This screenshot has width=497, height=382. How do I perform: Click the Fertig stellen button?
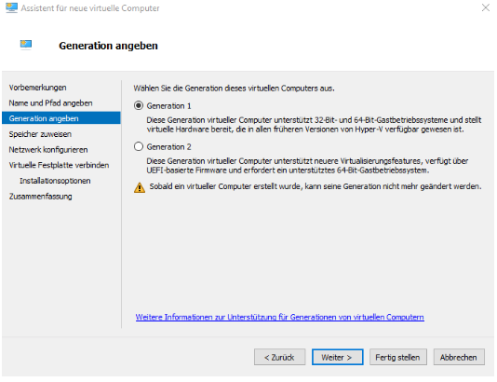pyautogui.click(x=397, y=357)
